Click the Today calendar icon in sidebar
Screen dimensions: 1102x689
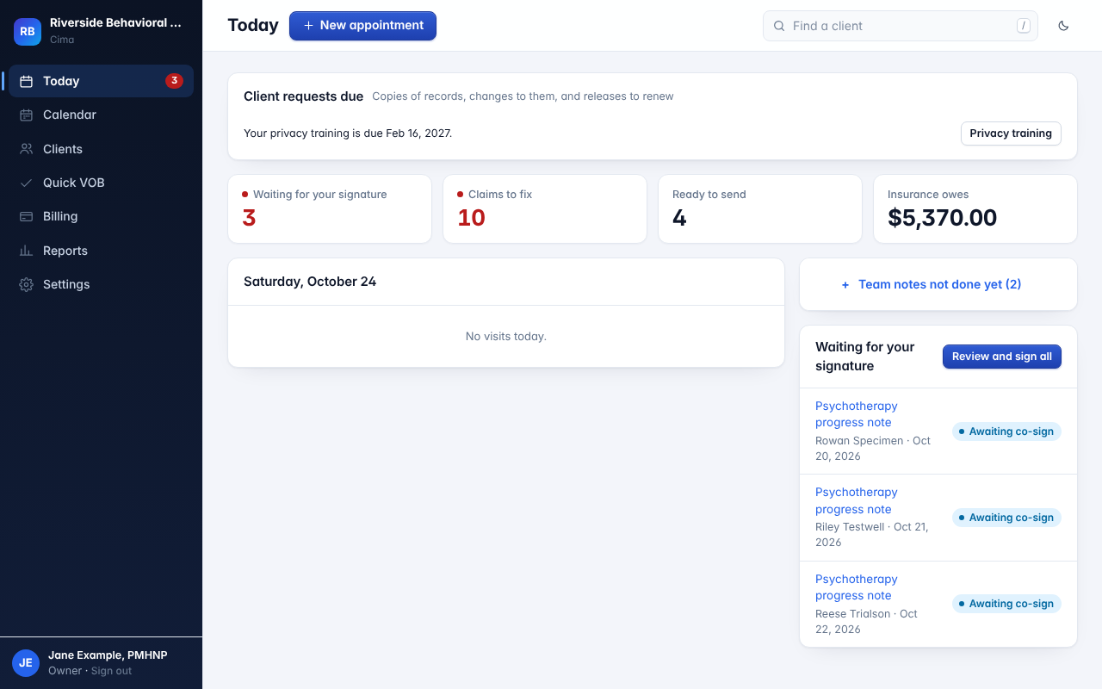point(27,81)
